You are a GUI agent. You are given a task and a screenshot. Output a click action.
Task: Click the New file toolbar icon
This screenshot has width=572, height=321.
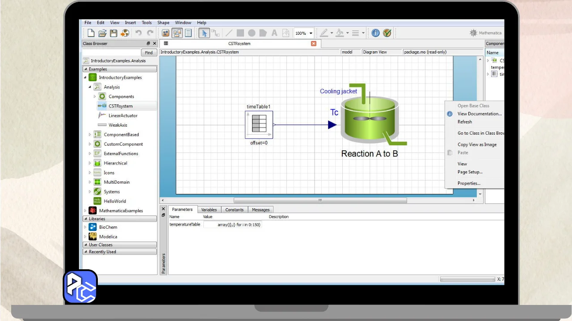coord(91,33)
